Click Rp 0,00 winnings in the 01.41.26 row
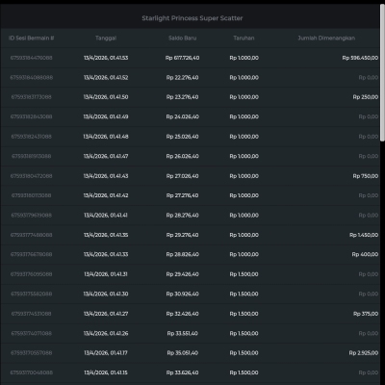The width and height of the screenshot is (385, 385). pos(369,333)
